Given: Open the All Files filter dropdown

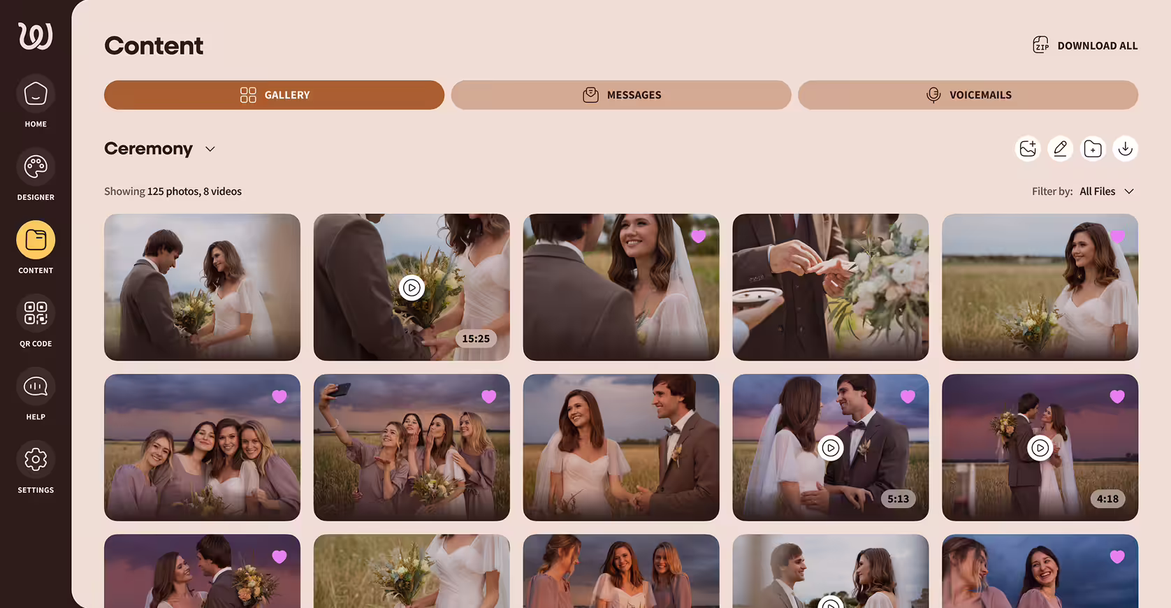Looking at the screenshot, I should click(x=1107, y=191).
